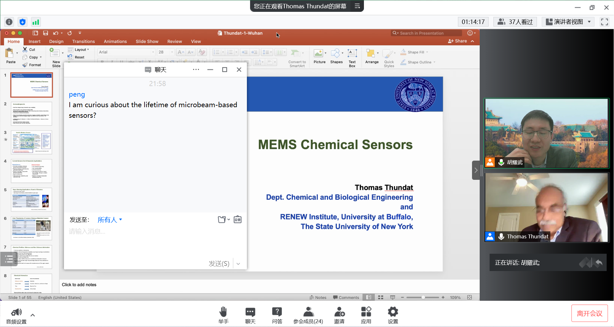Click the network signal status icon
Viewport: 614px width, 327px height.
35,22
